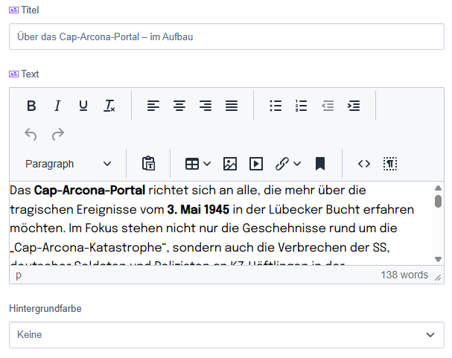
Task: Toggle bold formatting in the editor
Action: pos(31,106)
